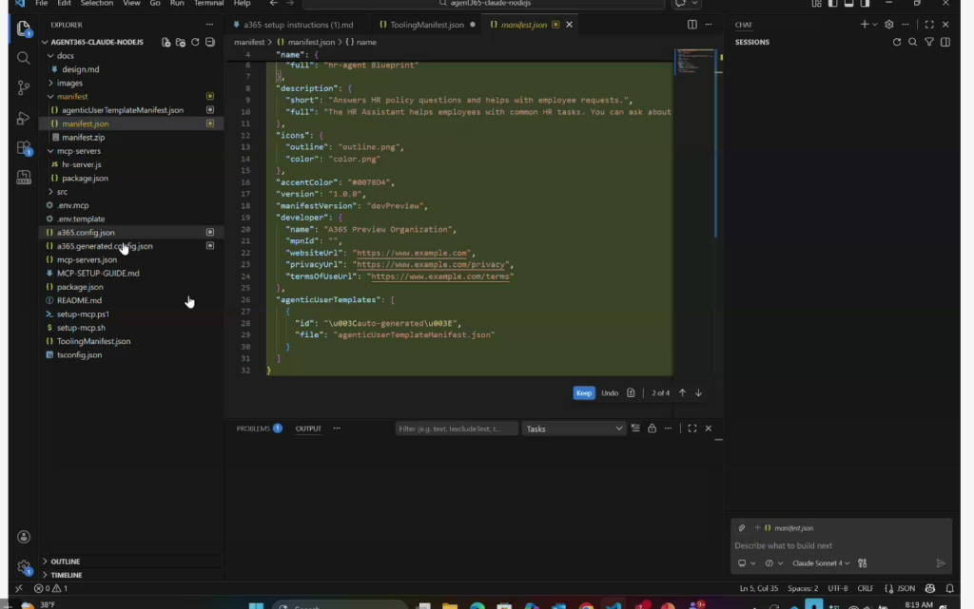This screenshot has width=974, height=609.
Task: Open the Extensions view in activity bar
Action: click(24, 147)
